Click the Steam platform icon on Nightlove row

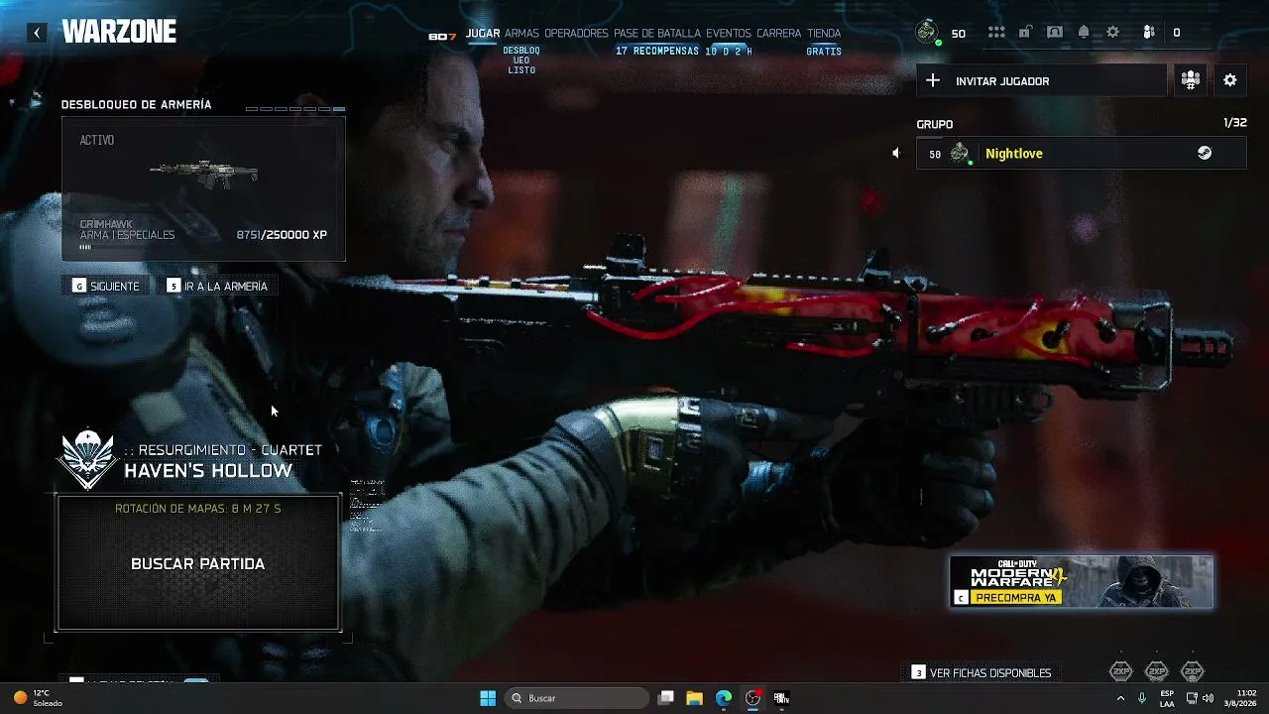pos(1205,153)
